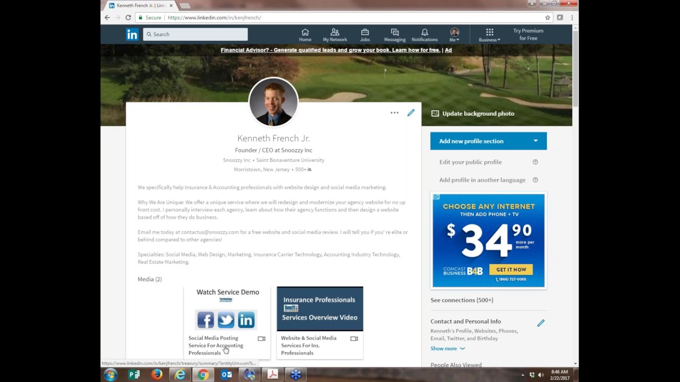Open the Watch Service Demo media thumbnail
The width and height of the screenshot is (680, 382).
pyautogui.click(x=227, y=309)
